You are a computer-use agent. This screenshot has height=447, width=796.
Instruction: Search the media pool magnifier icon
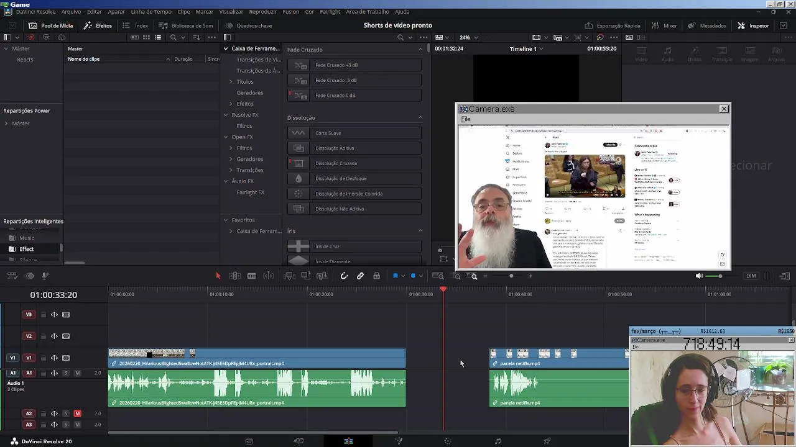tap(174, 37)
